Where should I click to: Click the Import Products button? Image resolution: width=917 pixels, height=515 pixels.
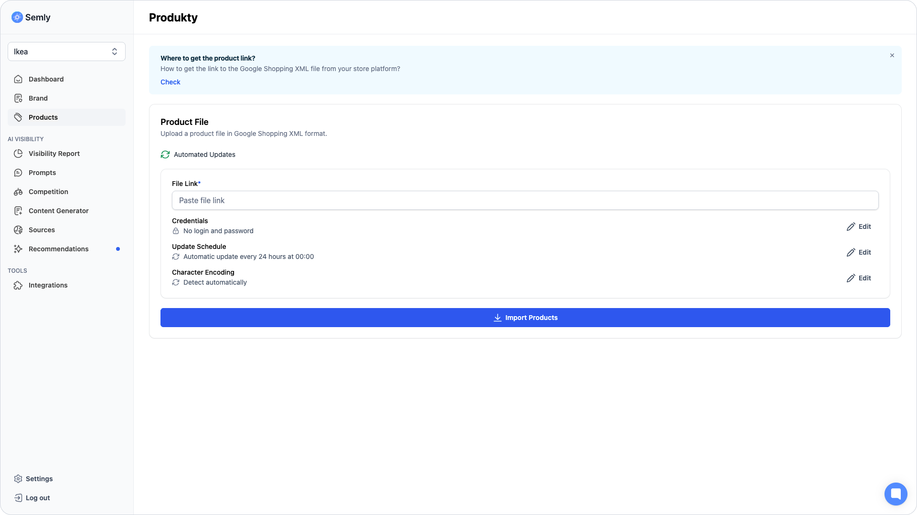click(525, 318)
